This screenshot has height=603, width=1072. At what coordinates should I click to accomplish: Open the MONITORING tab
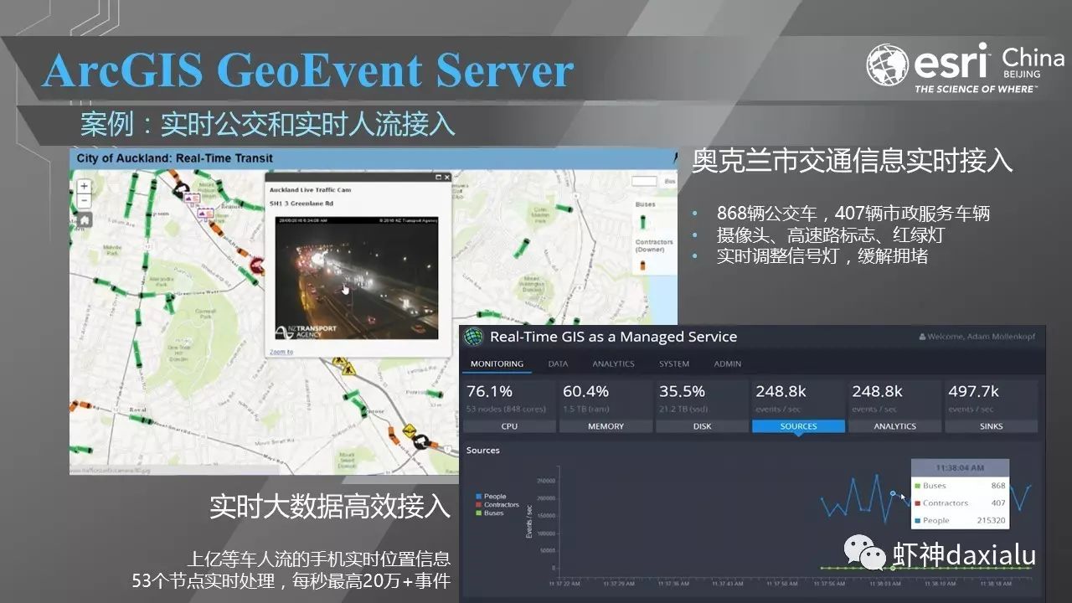pyautogui.click(x=497, y=363)
